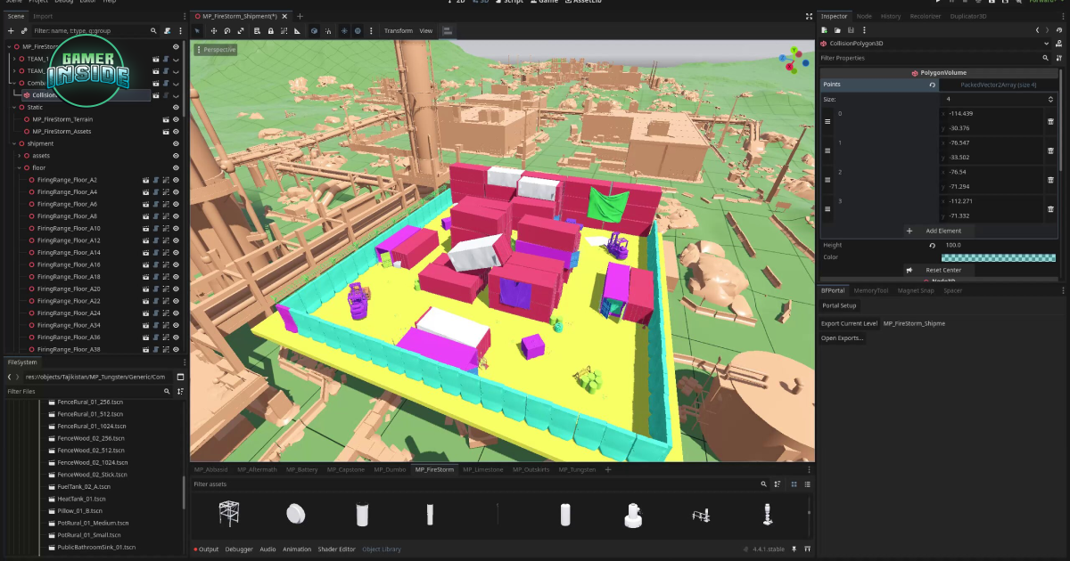Screen dimensions: 1070x561
Task: Select the Rotate mode tool in viewport toolbar
Action: 227,31
